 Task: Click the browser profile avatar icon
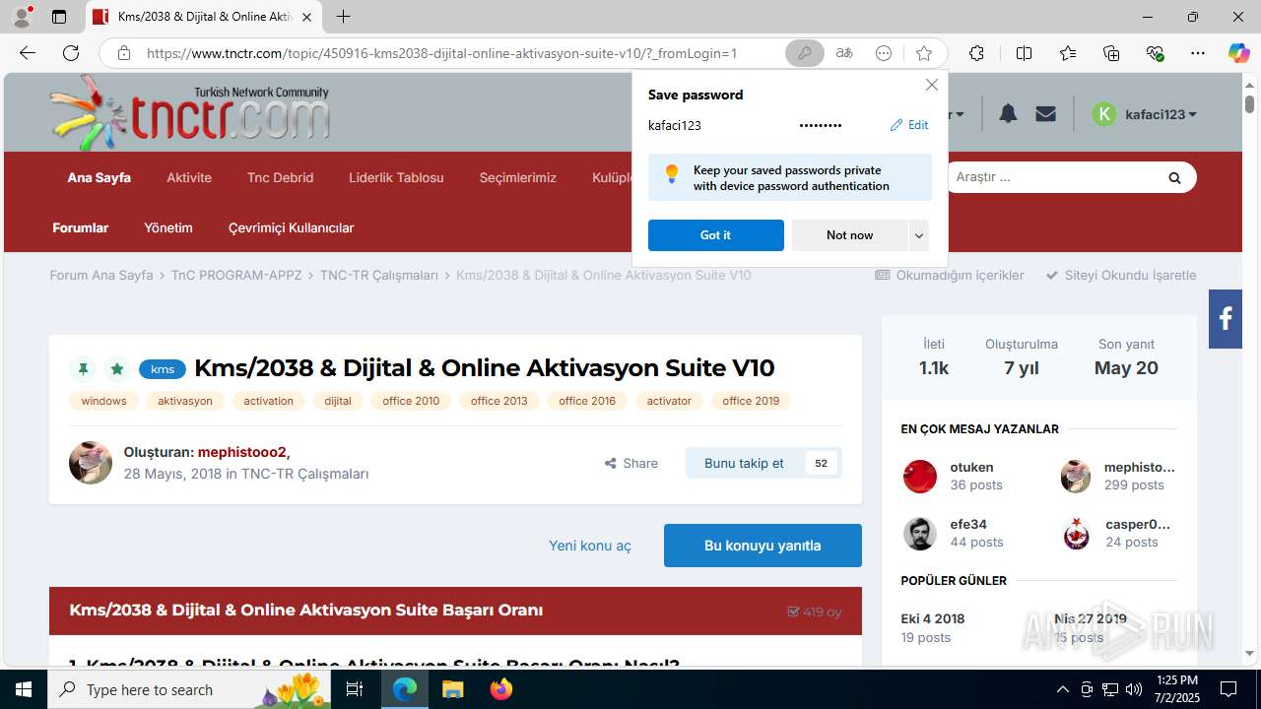click(21, 17)
